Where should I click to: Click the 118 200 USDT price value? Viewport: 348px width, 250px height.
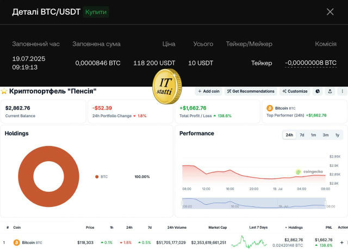(x=154, y=63)
